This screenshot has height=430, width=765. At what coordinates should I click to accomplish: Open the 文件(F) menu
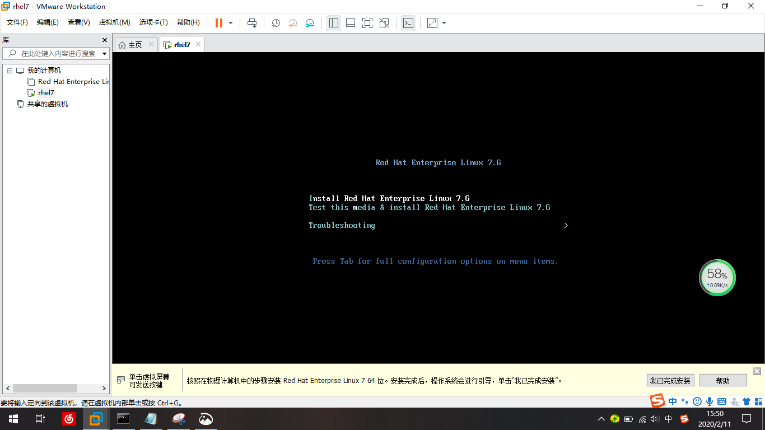pos(17,22)
